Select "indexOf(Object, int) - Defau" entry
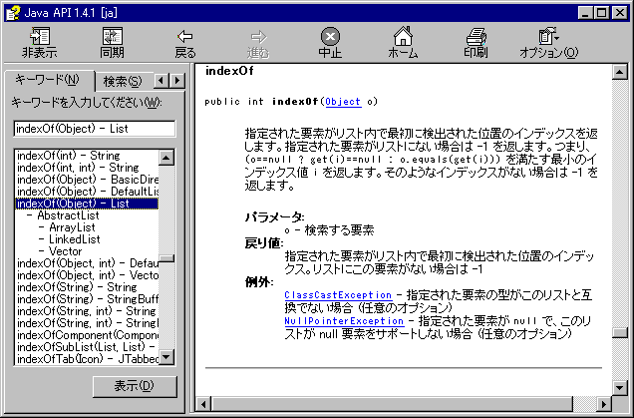The height and width of the screenshot is (418, 634). (x=87, y=263)
